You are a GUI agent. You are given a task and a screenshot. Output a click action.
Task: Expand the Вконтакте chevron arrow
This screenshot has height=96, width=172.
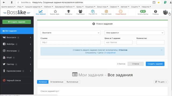point(30,37)
